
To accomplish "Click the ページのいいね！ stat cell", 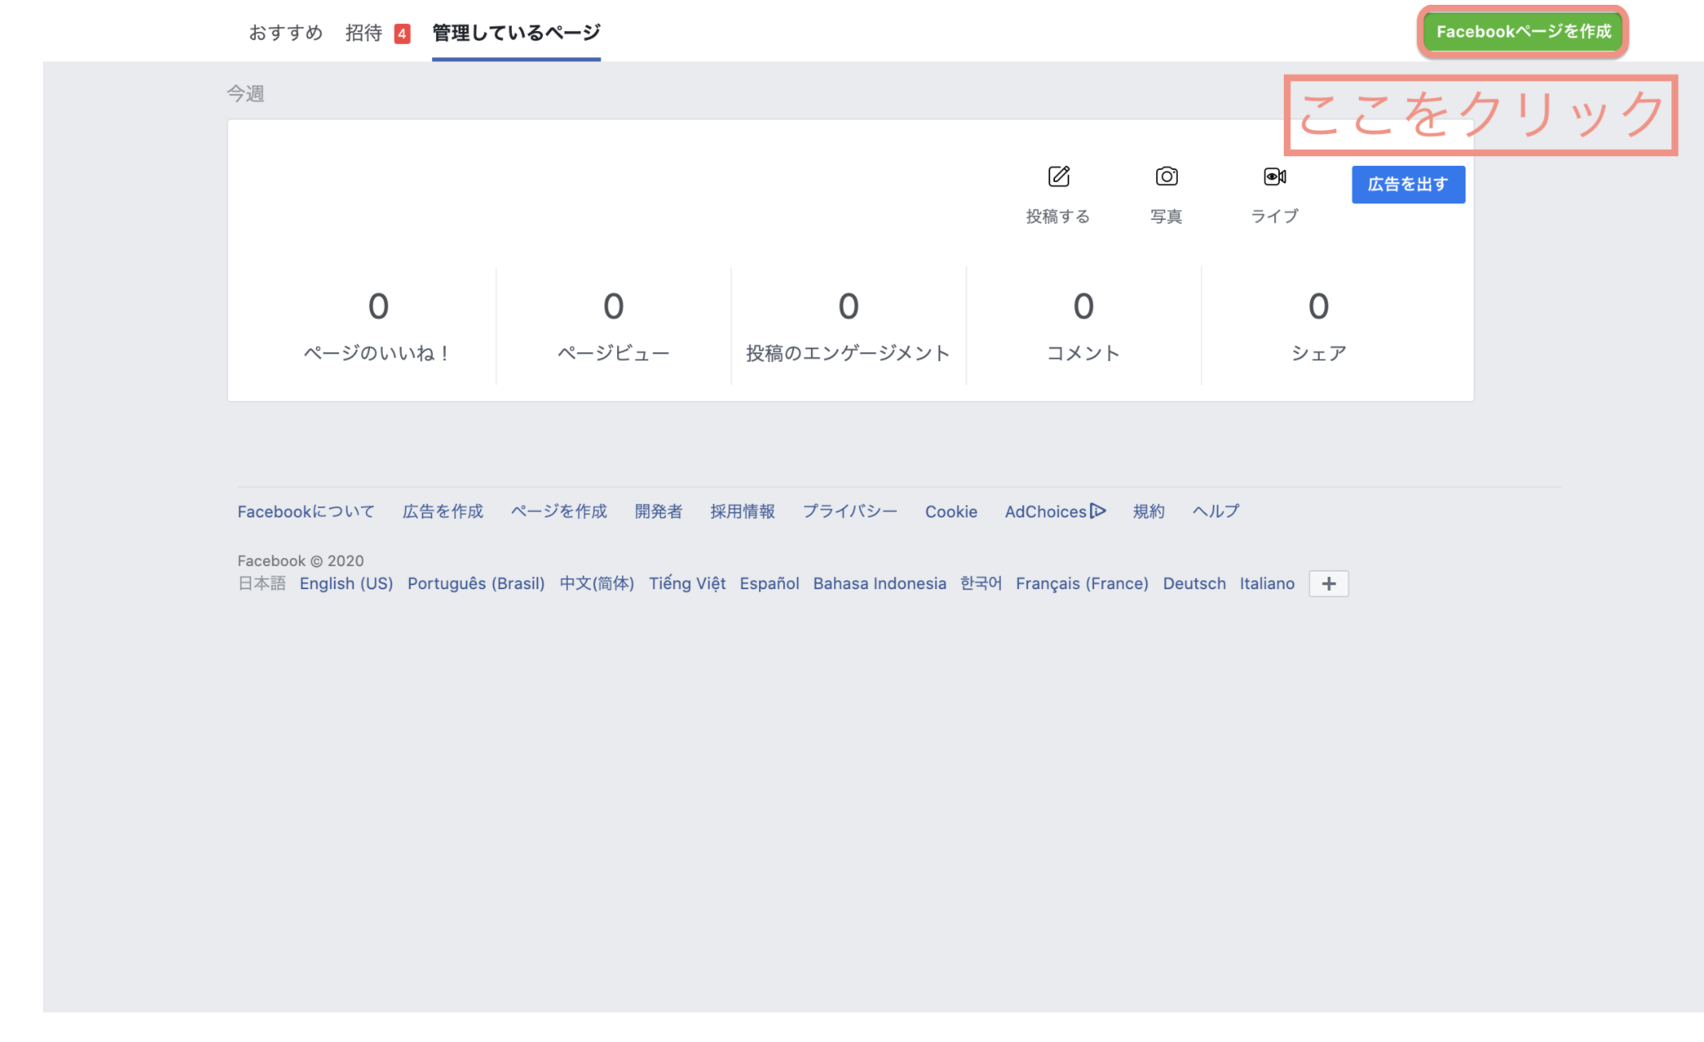I will [x=378, y=327].
